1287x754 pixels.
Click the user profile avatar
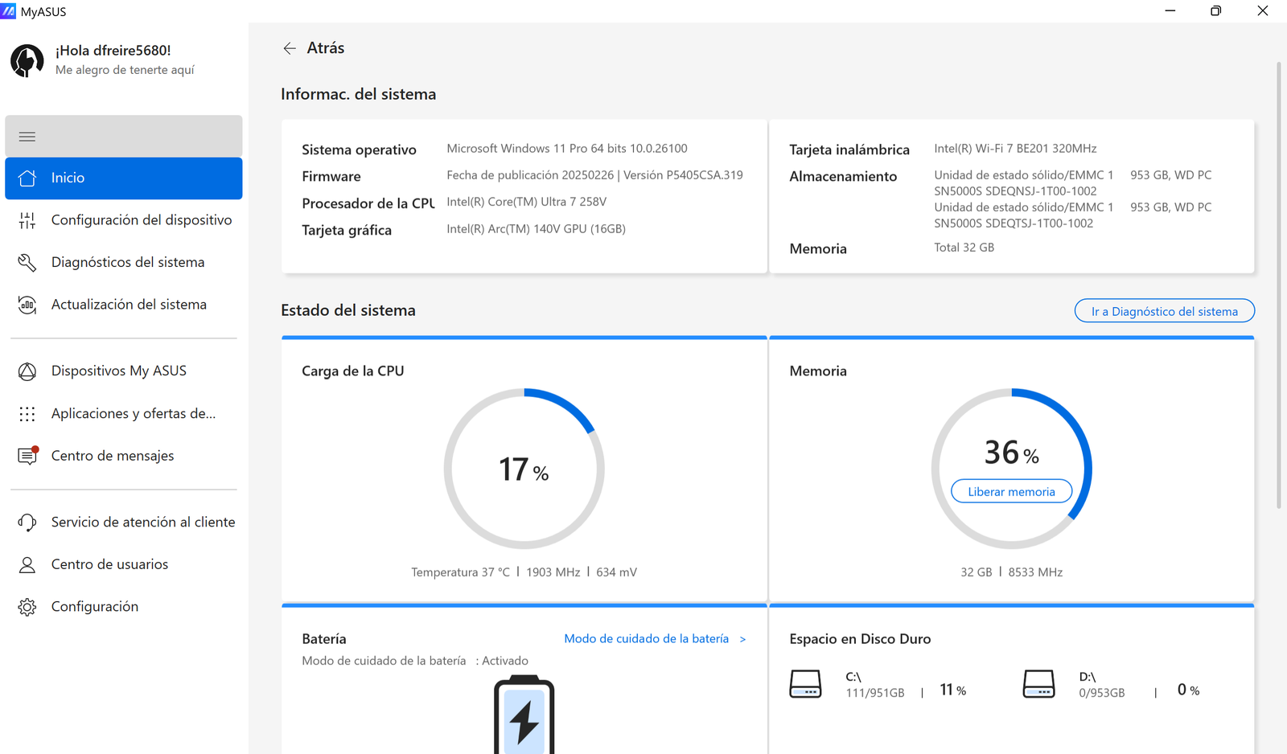pyautogui.click(x=27, y=60)
